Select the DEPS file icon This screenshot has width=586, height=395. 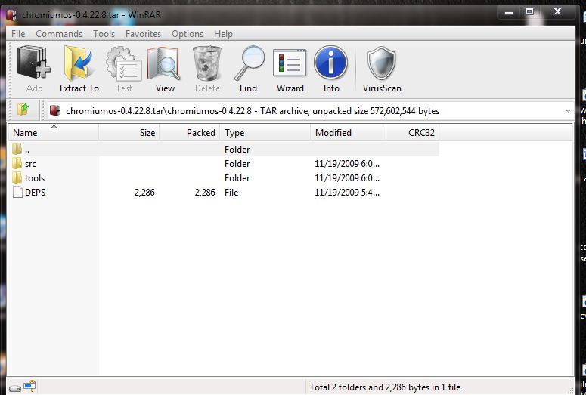point(17,192)
